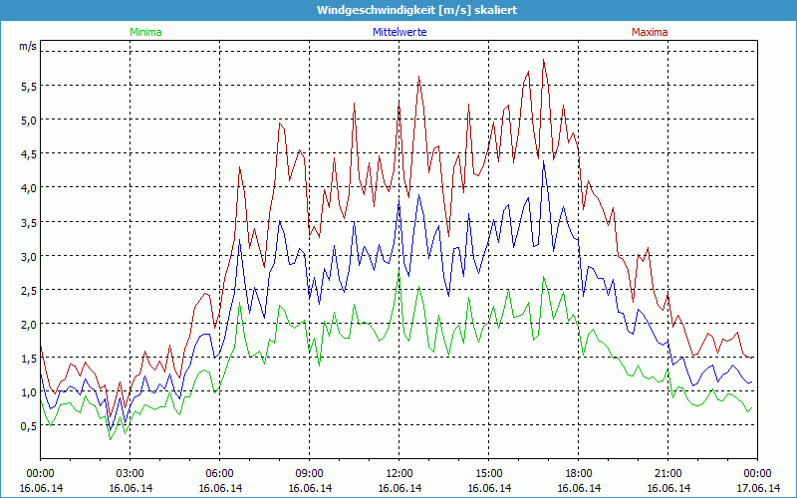Click the 12:00 time axis label
This screenshot has width=797, height=498.
tap(399, 473)
